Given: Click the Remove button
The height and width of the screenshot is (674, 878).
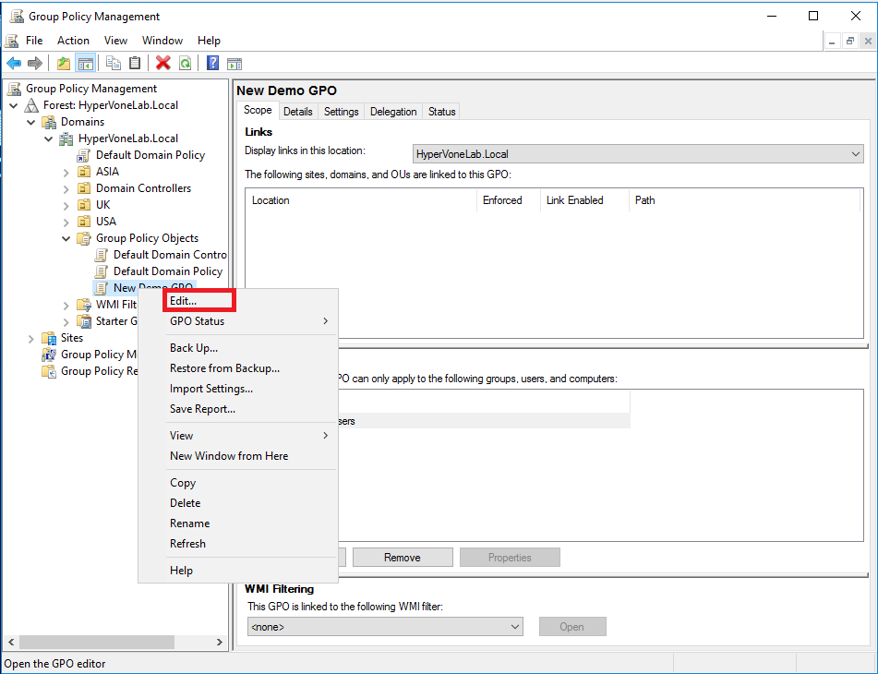Looking at the screenshot, I should (402, 557).
